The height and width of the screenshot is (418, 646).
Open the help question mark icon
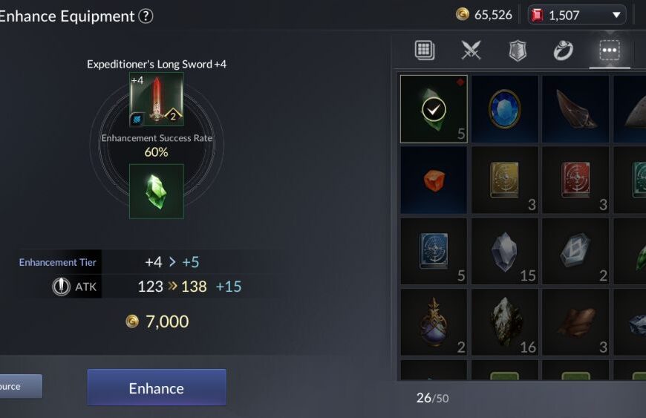[146, 16]
